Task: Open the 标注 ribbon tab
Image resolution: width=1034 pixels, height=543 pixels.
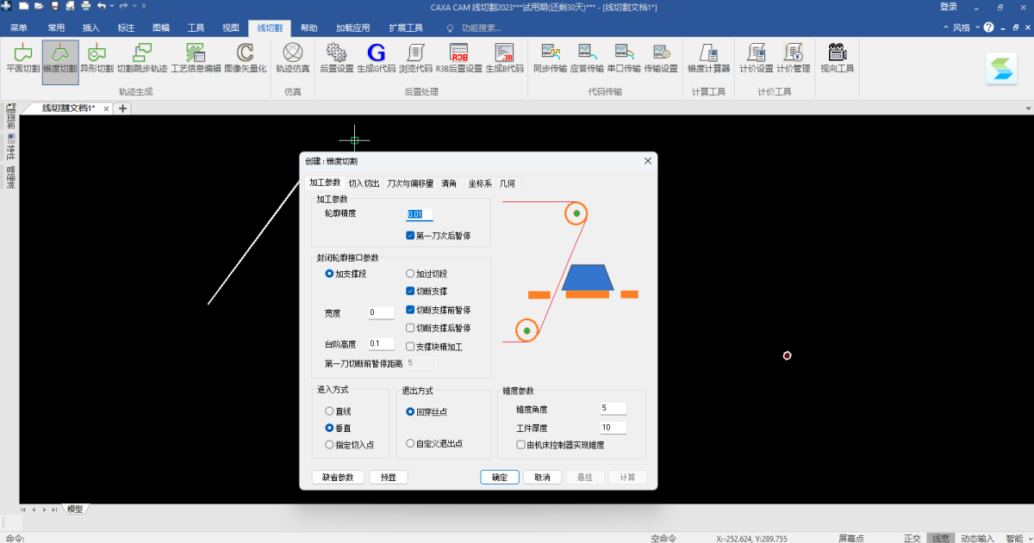Action: pos(126,28)
